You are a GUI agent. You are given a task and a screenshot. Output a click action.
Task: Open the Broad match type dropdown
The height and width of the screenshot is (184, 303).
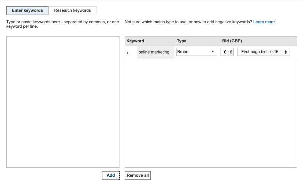point(196,52)
